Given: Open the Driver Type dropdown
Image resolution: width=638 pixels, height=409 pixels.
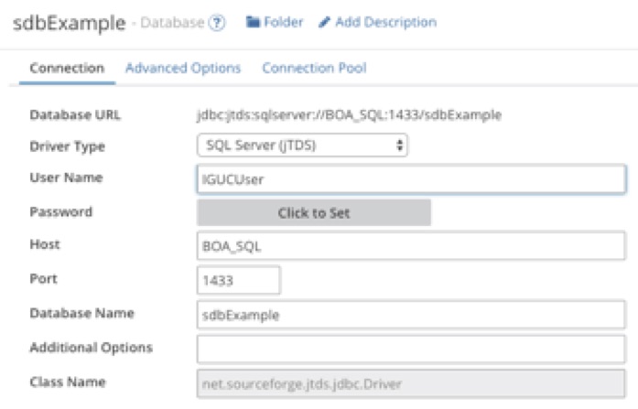Looking at the screenshot, I should point(302,145).
